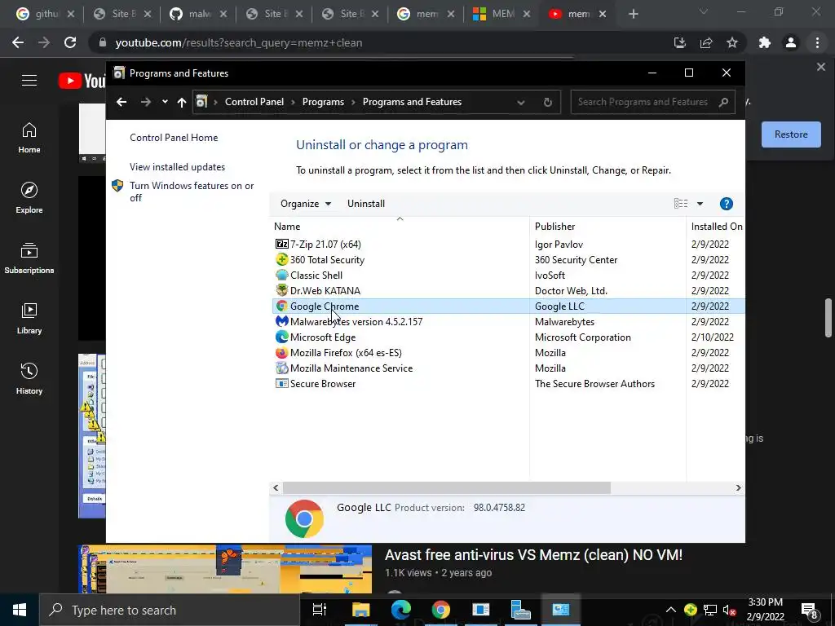This screenshot has height=626, width=835.
Task: Switch to the Google mem search tab
Action: click(426, 14)
